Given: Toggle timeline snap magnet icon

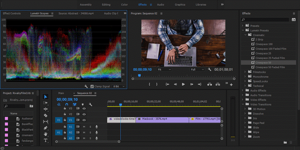Looking at the screenshot, I should tap(67, 104).
